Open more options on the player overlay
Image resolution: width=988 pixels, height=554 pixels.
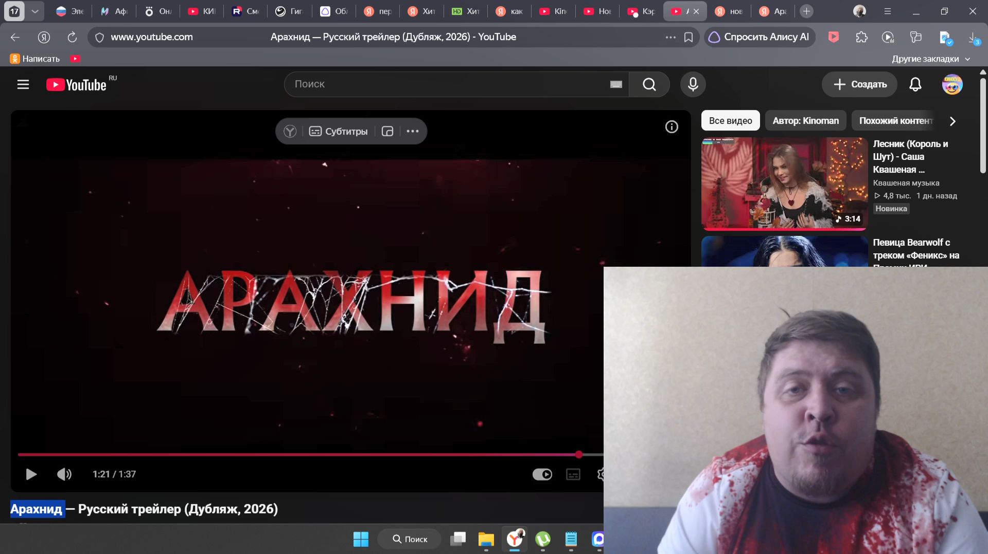tap(413, 132)
